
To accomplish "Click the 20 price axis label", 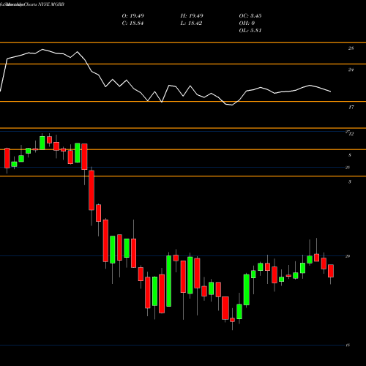I will pos(348,256).
